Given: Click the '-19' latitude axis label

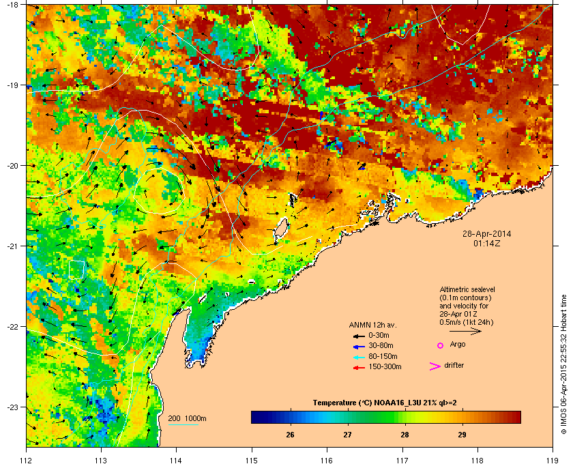Looking at the screenshot, I should 13,85.
